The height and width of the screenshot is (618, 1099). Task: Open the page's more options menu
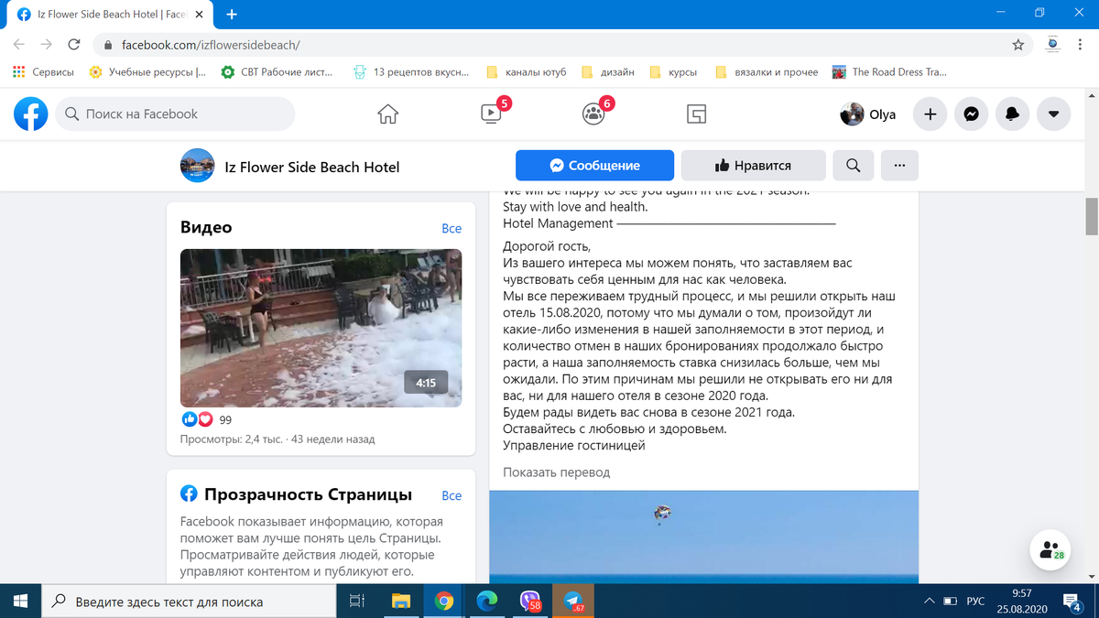[899, 166]
